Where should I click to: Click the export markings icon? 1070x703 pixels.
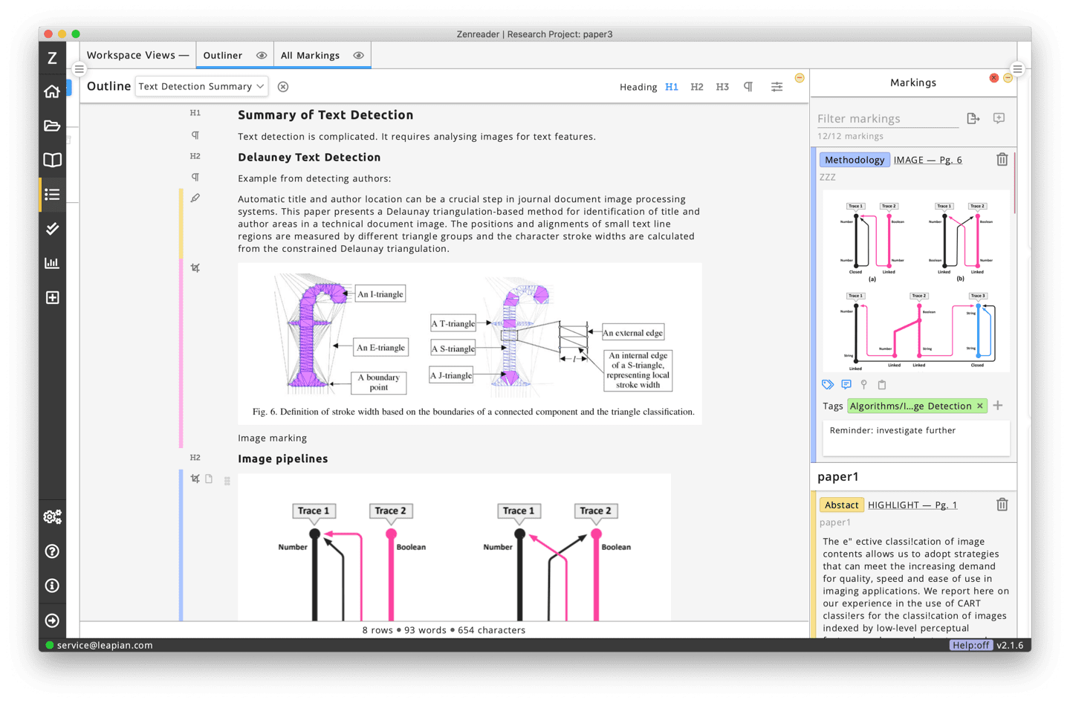(973, 118)
